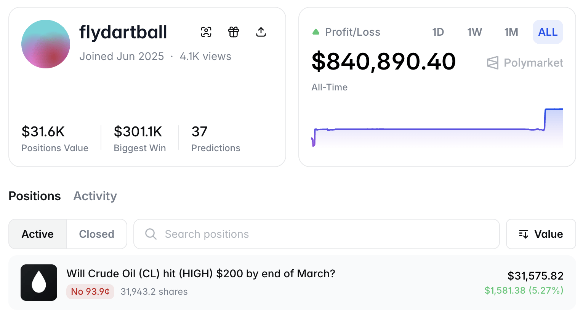This screenshot has width=583, height=313.
Task: Switch to the Activity tab
Action: [x=95, y=196]
